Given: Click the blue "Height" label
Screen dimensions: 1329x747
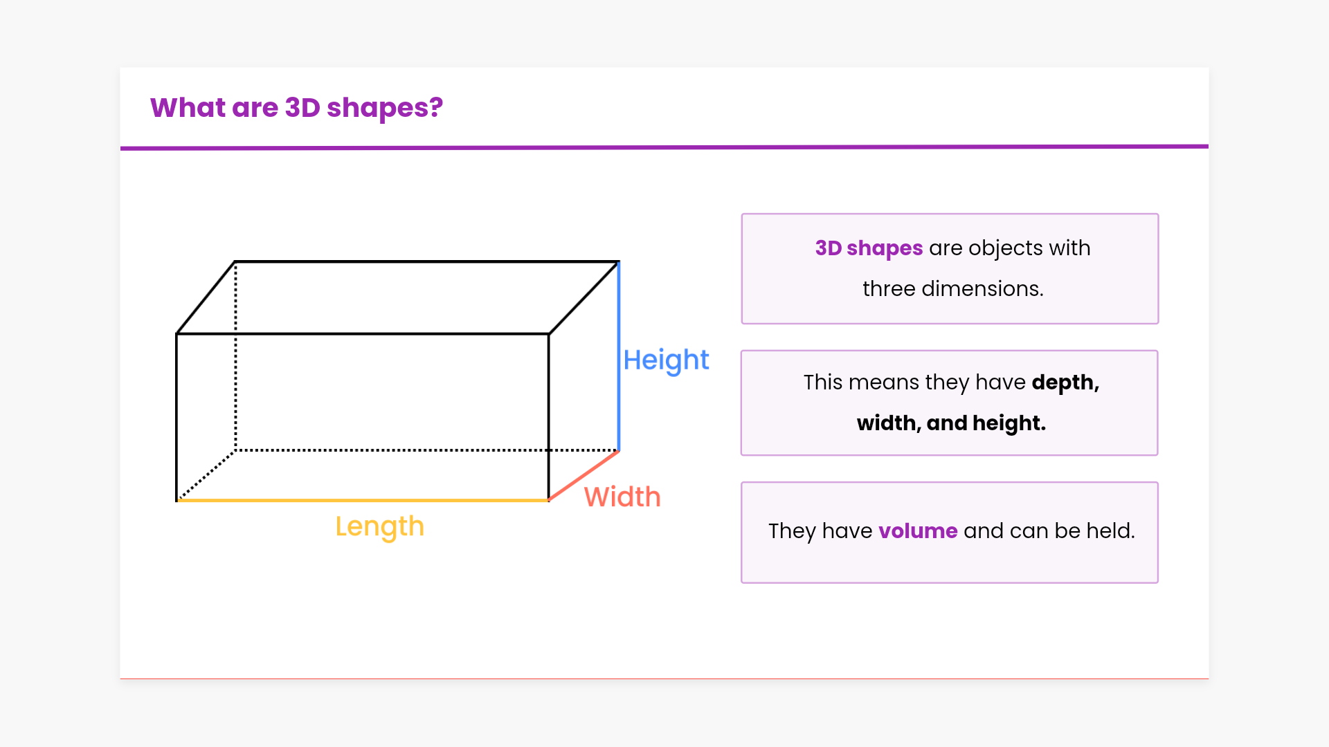Looking at the screenshot, I should click(666, 360).
